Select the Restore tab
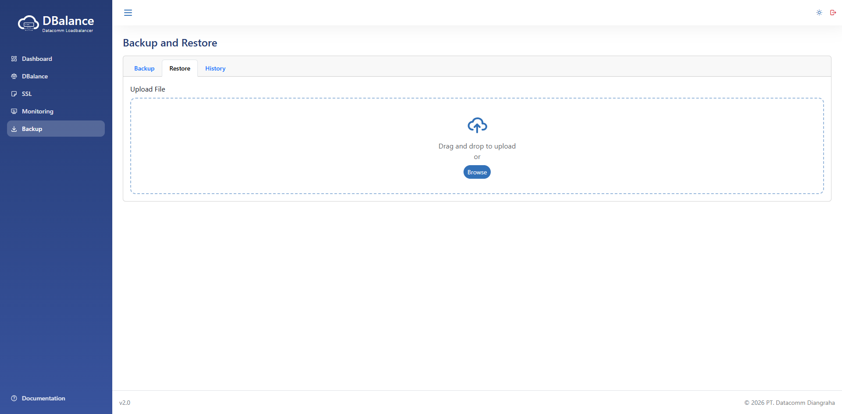Image resolution: width=842 pixels, height=414 pixels. [x=180, y=68]
